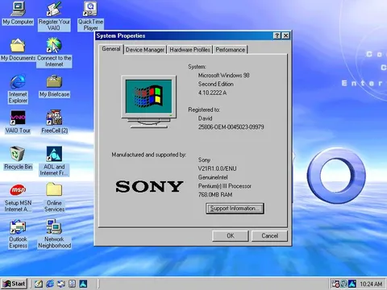Switch to the General tab

[111, 49]
